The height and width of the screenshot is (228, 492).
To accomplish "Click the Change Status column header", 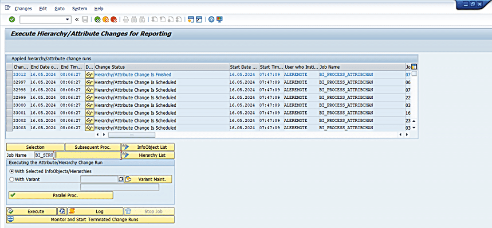I will point(161,67).
